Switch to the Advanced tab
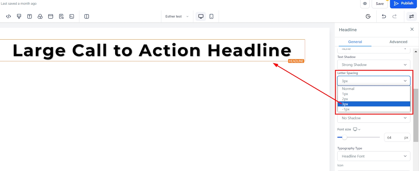419x171 pixels. [398, 42]
